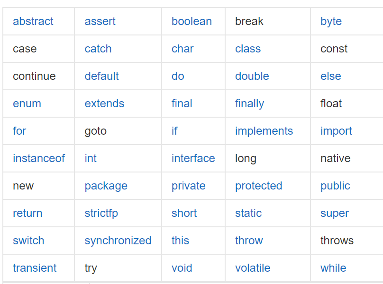383x284 pixels.
Task: Open the 'strictfp' keyword link
Action: 101,213
